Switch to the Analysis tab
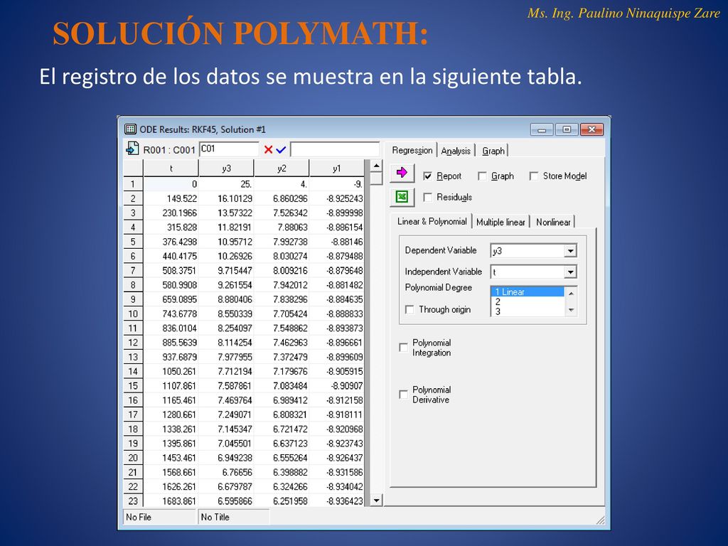The height and width of the screenshot is (546, 728). coord(456,151)
